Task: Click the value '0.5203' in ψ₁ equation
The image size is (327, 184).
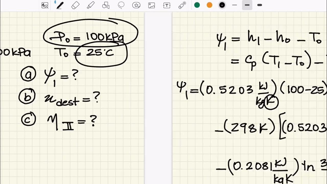Action: point(230,89)
